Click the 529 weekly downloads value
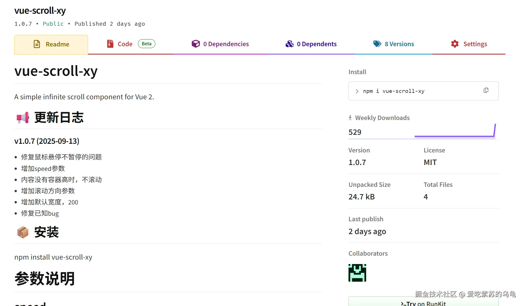 click(x=355, y=132)
